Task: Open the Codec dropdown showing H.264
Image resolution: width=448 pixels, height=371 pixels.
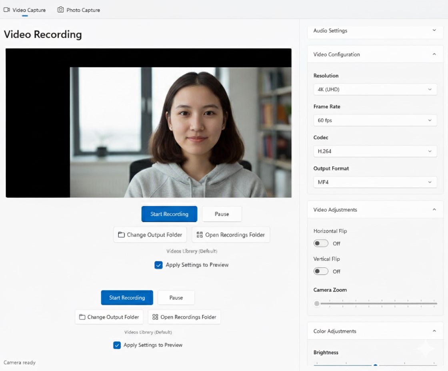Action: tap(375, 152)
